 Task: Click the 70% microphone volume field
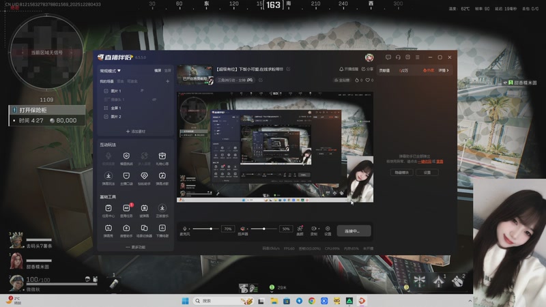pos(228,229)
